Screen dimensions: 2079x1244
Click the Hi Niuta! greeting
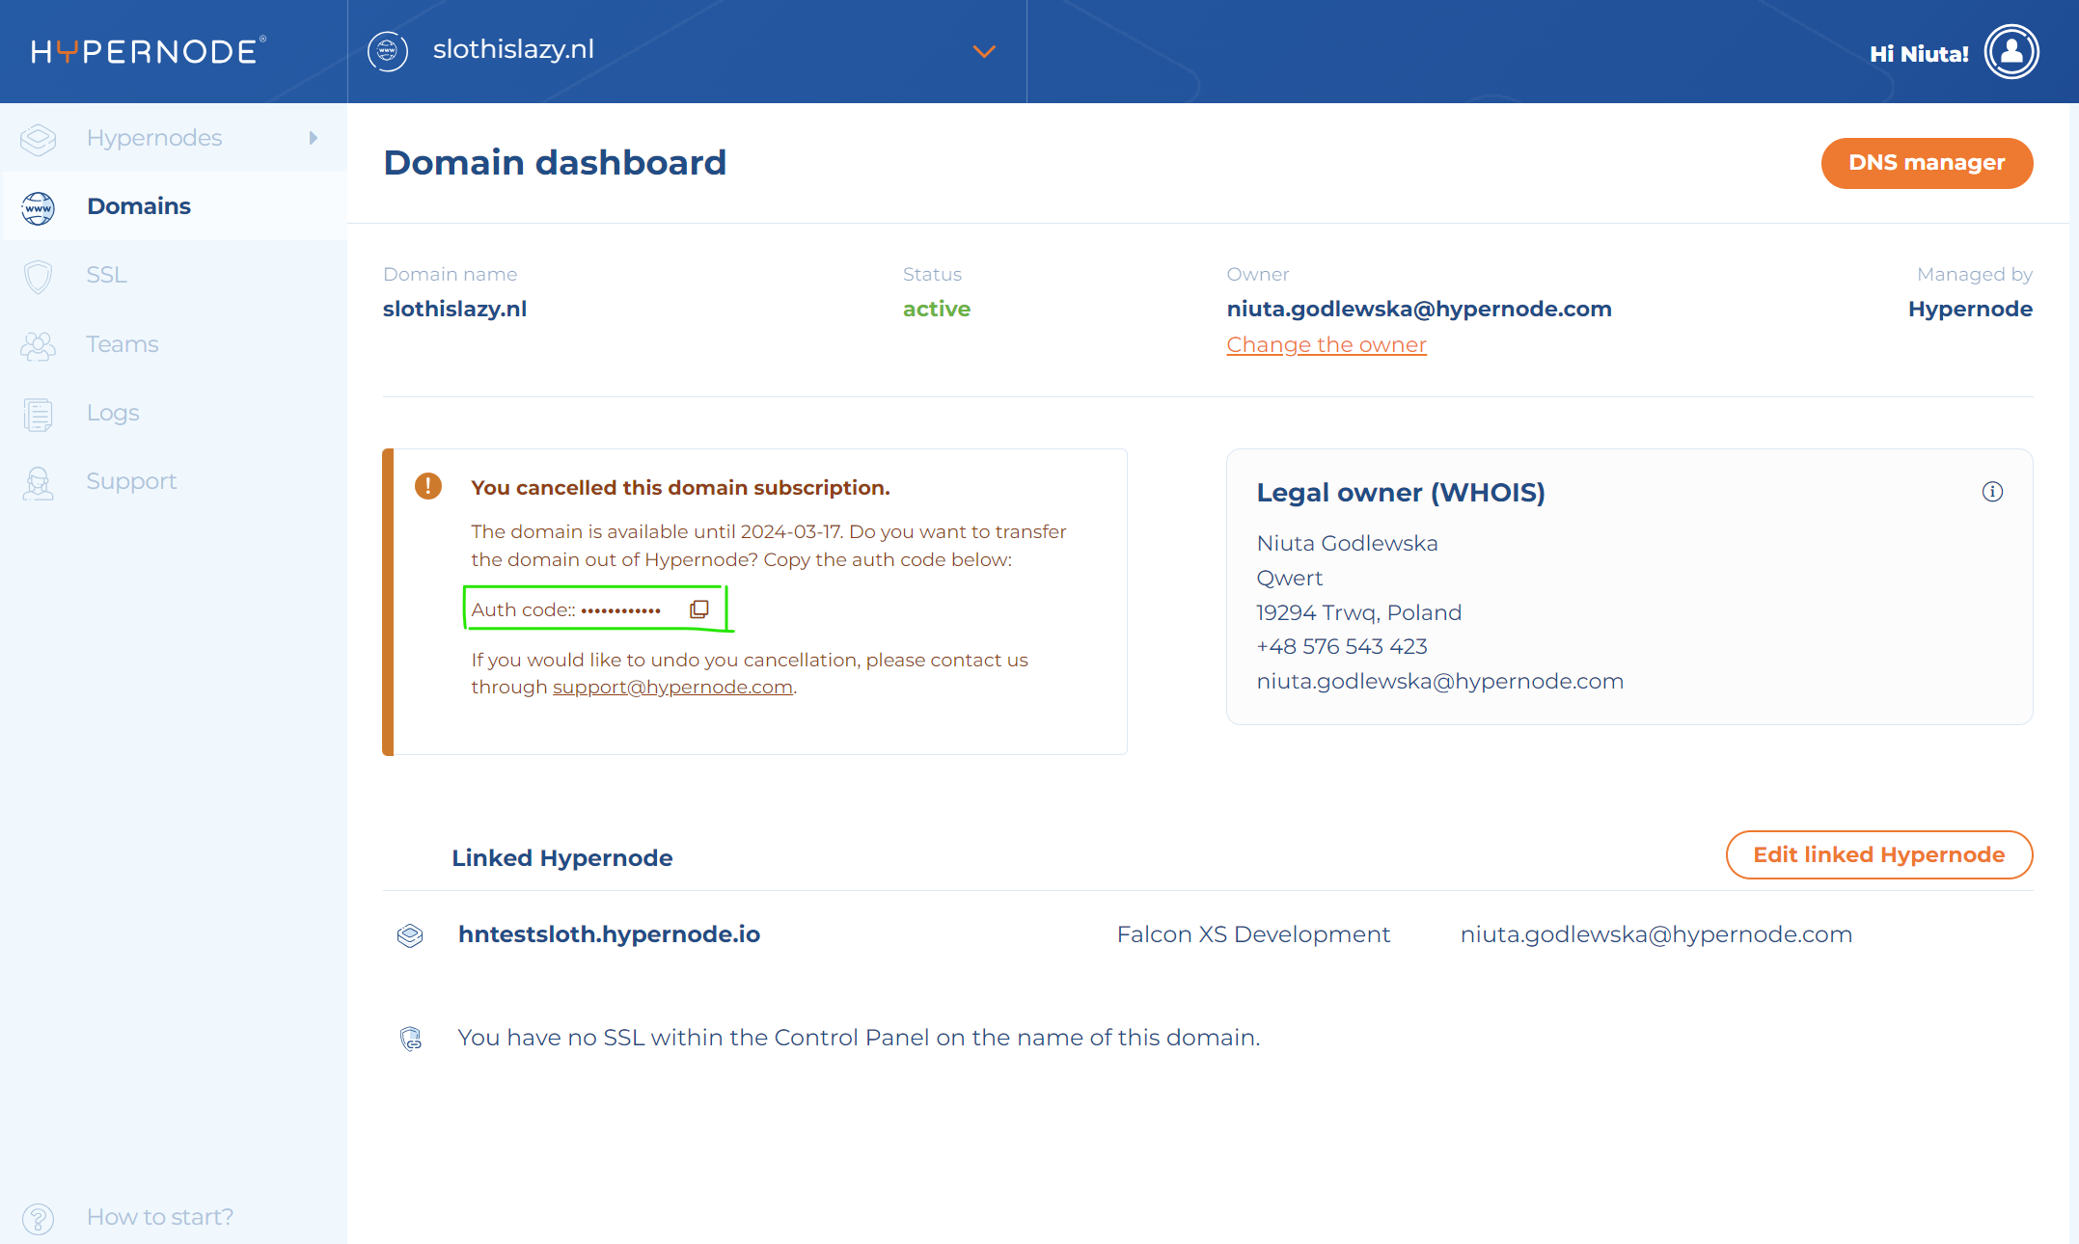pos(1919,54)
